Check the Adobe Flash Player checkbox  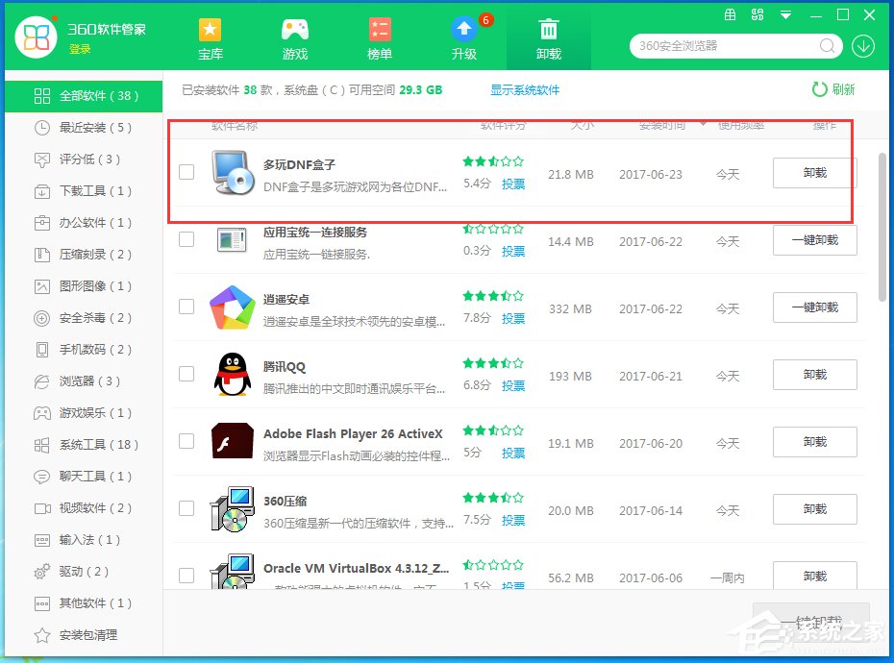pos(186,441)
